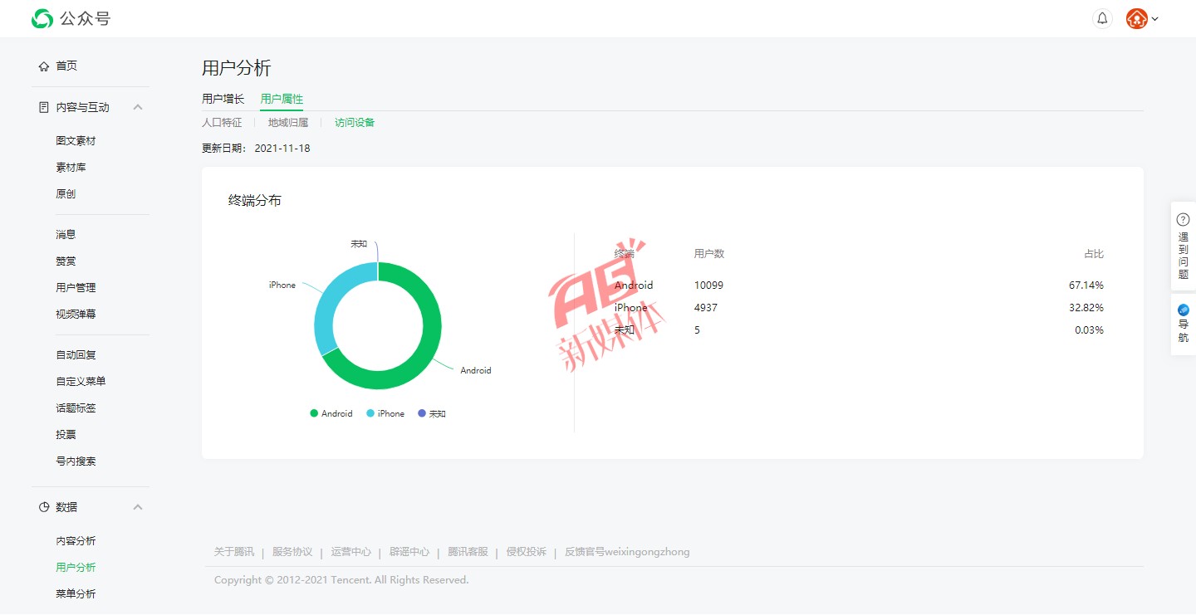The width and height of the screenshot is (1196, 615).
Task: Open 素材库 in the sidebar
Action: click(71, 168)
